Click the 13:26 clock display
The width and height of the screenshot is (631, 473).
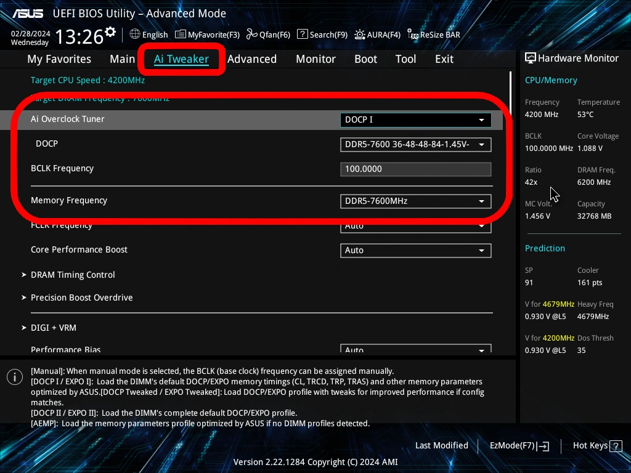coord(79,37)
